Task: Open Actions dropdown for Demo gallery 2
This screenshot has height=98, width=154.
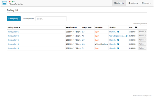Action: click(142, 36)
